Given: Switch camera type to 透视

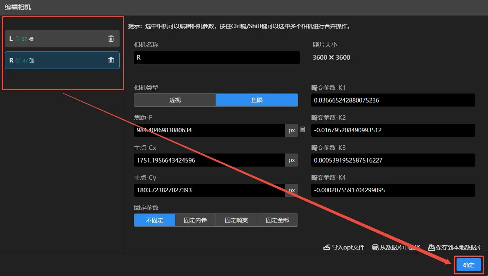Looking at the screenshot, I should [x=175, y=100].
